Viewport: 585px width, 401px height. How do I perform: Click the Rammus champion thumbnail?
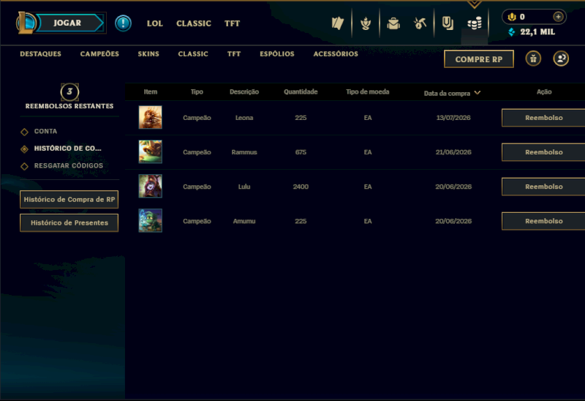click(x=151, y=151)
